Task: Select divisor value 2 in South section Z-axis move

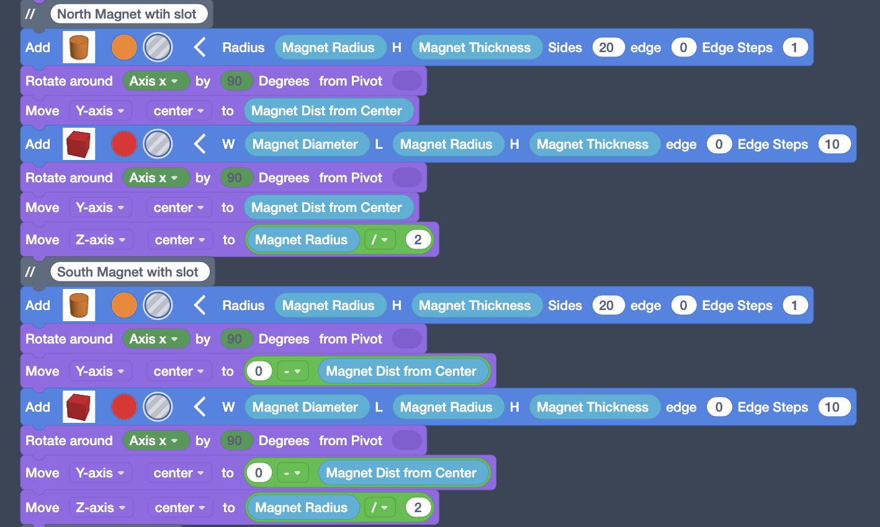Action: (x=418, y=507)
